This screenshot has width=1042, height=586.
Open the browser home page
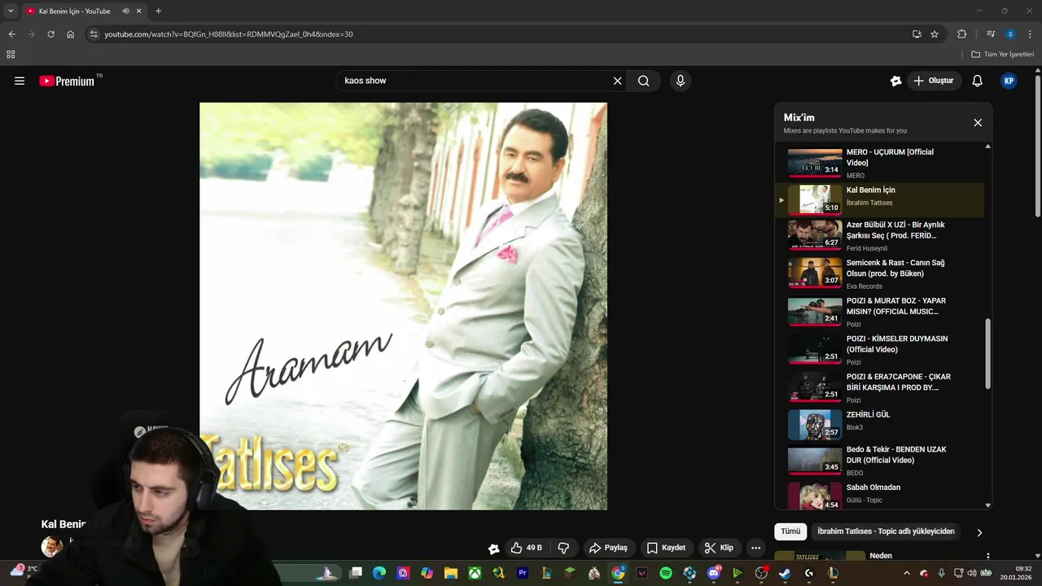(70, 34)
